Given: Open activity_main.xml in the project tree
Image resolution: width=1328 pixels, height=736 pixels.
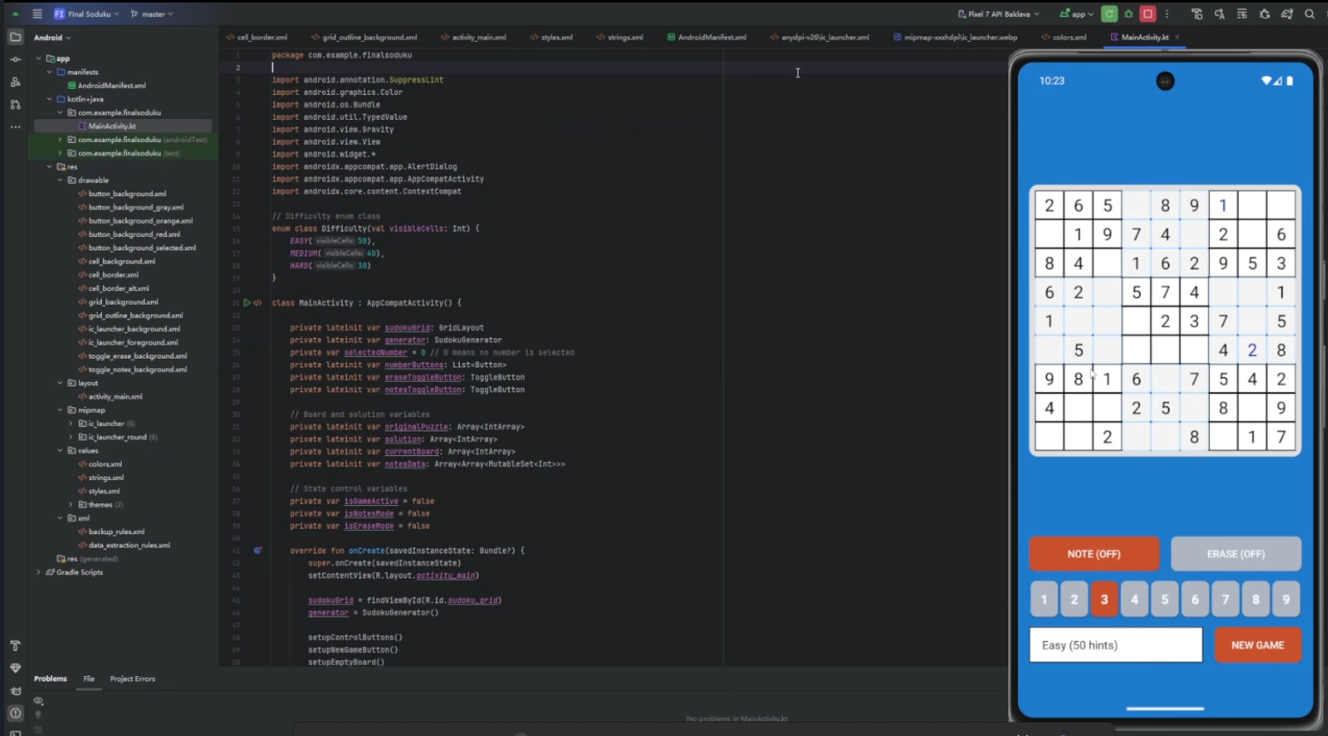Looking at the screenshot, I should [115, 396].
